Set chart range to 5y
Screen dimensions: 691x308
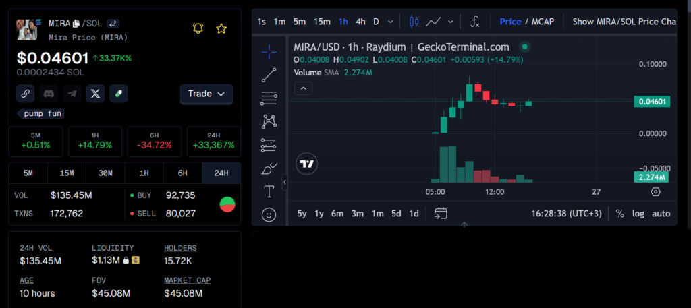302,214
